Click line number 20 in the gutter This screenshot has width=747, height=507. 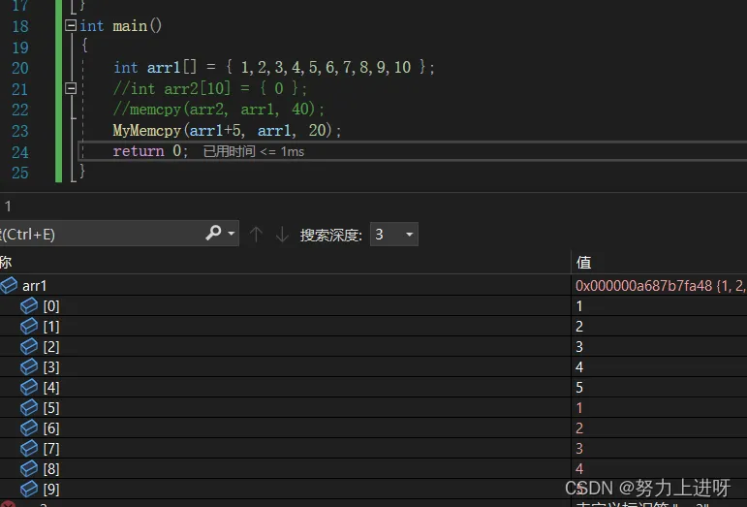click(x=20, y=68)
